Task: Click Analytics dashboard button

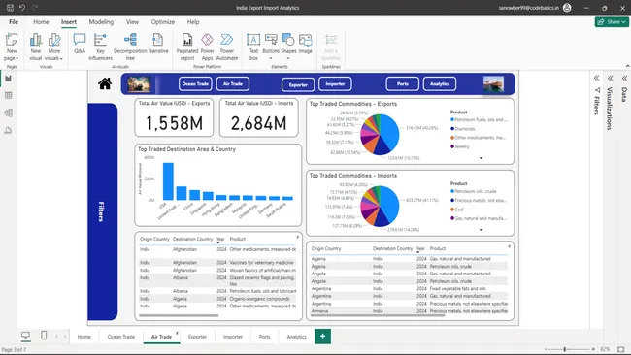Action: (440, 84)
